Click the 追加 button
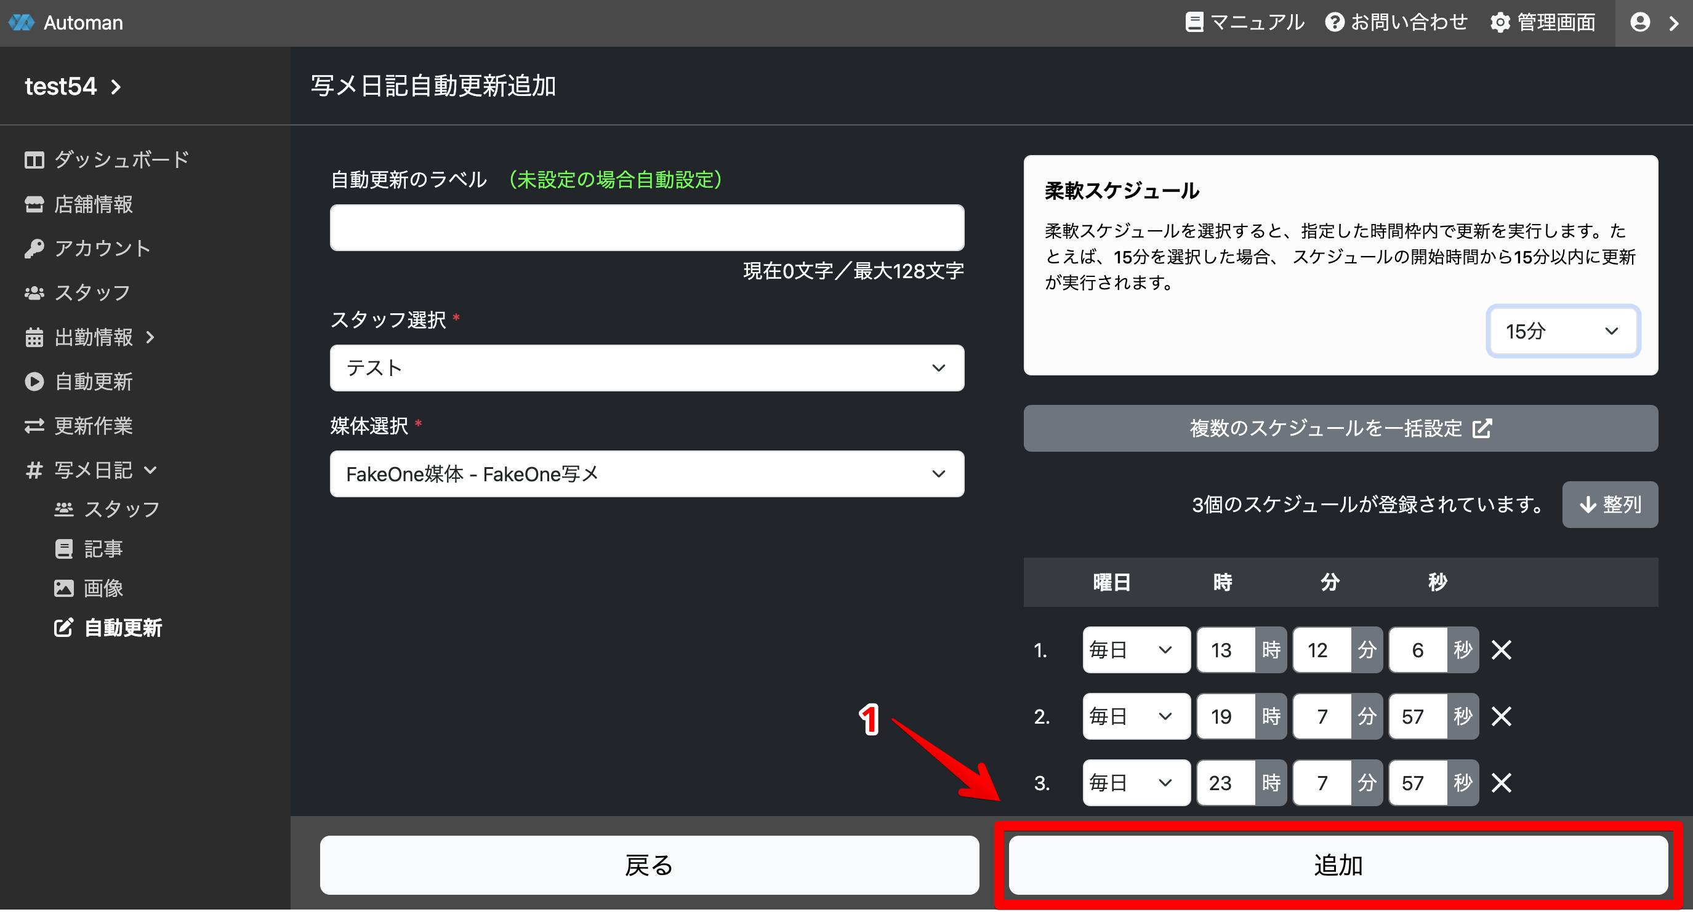Screen dimensions: 1693x912 (1338, 865)
